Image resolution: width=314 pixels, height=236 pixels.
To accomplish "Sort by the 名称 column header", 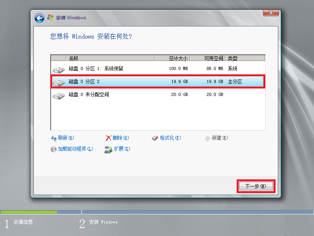I will point(110,58).
